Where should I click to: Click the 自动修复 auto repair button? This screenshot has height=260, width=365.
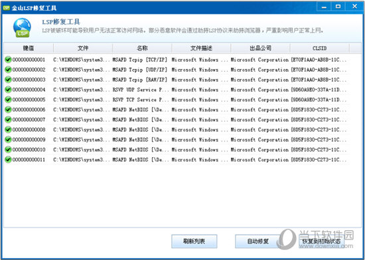[x=257, y=241]
